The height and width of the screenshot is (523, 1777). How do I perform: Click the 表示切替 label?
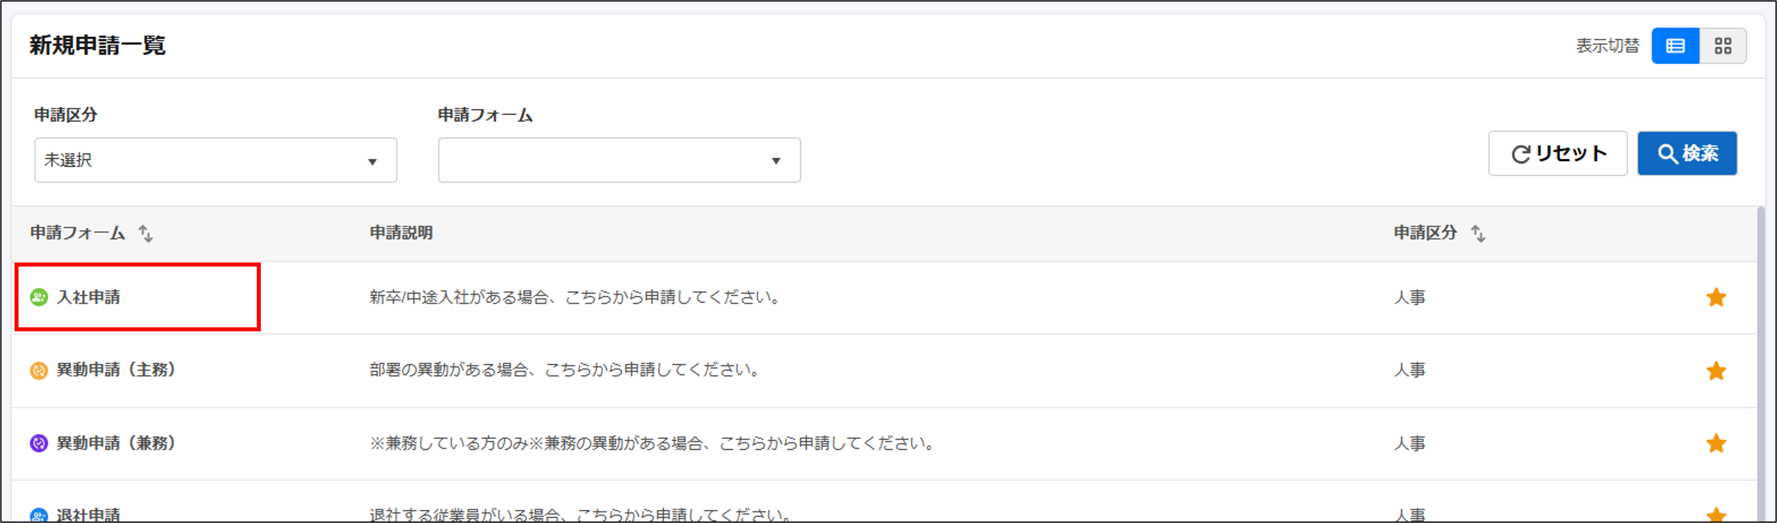coord(1607,46)
